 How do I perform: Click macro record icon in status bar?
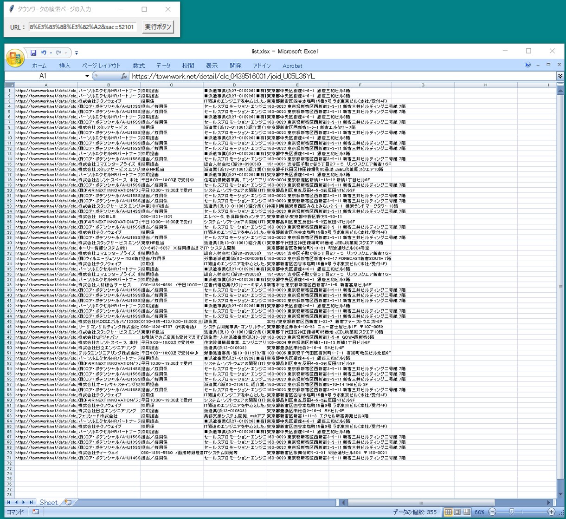36,512
